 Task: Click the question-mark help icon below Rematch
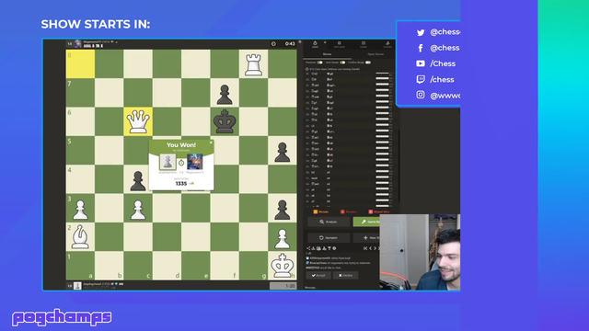click(x=334, y=248)
